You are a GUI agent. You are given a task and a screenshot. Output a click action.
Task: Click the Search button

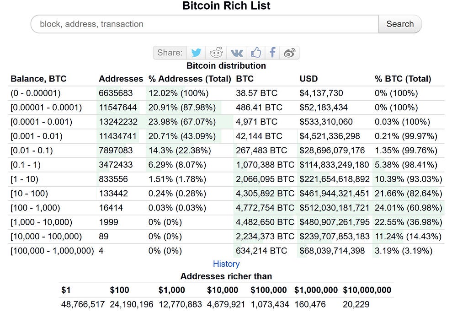coord(400,24)
